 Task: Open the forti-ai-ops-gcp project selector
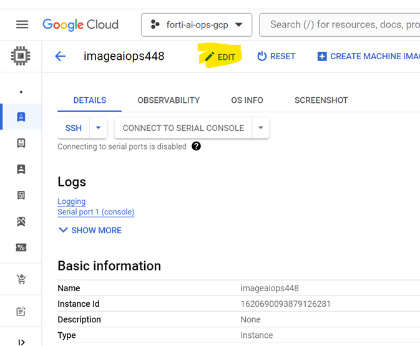pos(197,25)
